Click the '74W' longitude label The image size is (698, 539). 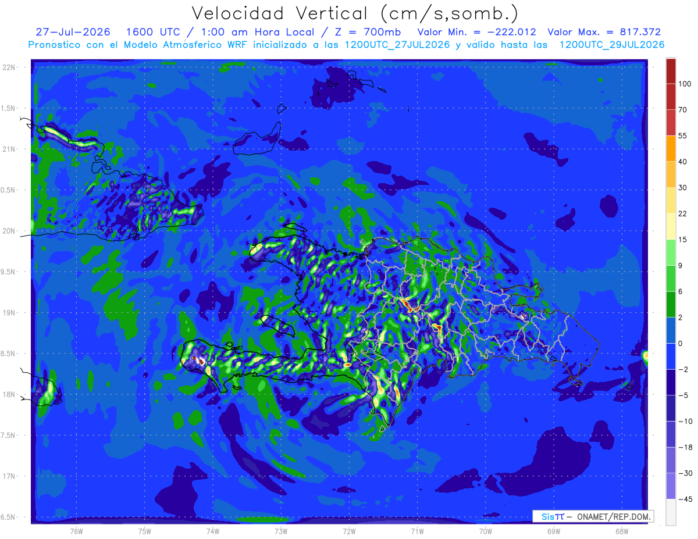(x=213, y=531)
